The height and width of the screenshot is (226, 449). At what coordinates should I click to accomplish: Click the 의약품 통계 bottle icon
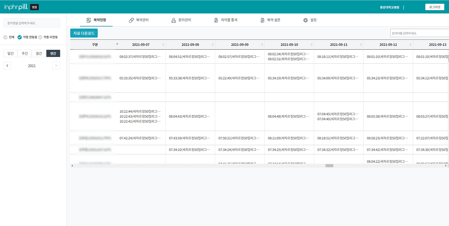coord(216,20)
